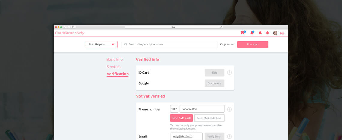The image size is (342, 140).
Task: Click the Disconnect Google button
Action: tap(214, 83)
